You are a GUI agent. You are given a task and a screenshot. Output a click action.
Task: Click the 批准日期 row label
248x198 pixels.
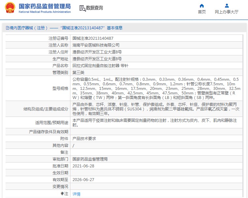60,166
